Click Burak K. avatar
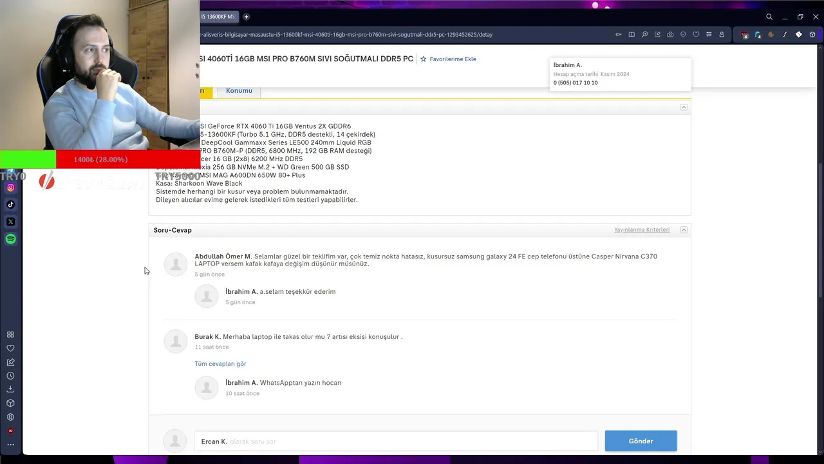The height and width of the screenshot is (464, 824). (x=175, y=341)
